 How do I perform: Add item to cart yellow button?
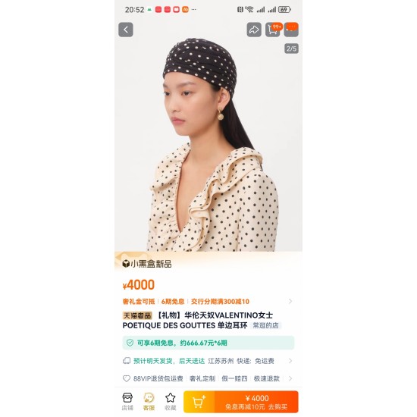(x=199, y=402)
